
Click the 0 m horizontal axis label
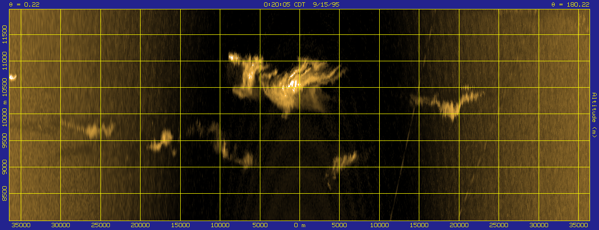coord(300,225)
